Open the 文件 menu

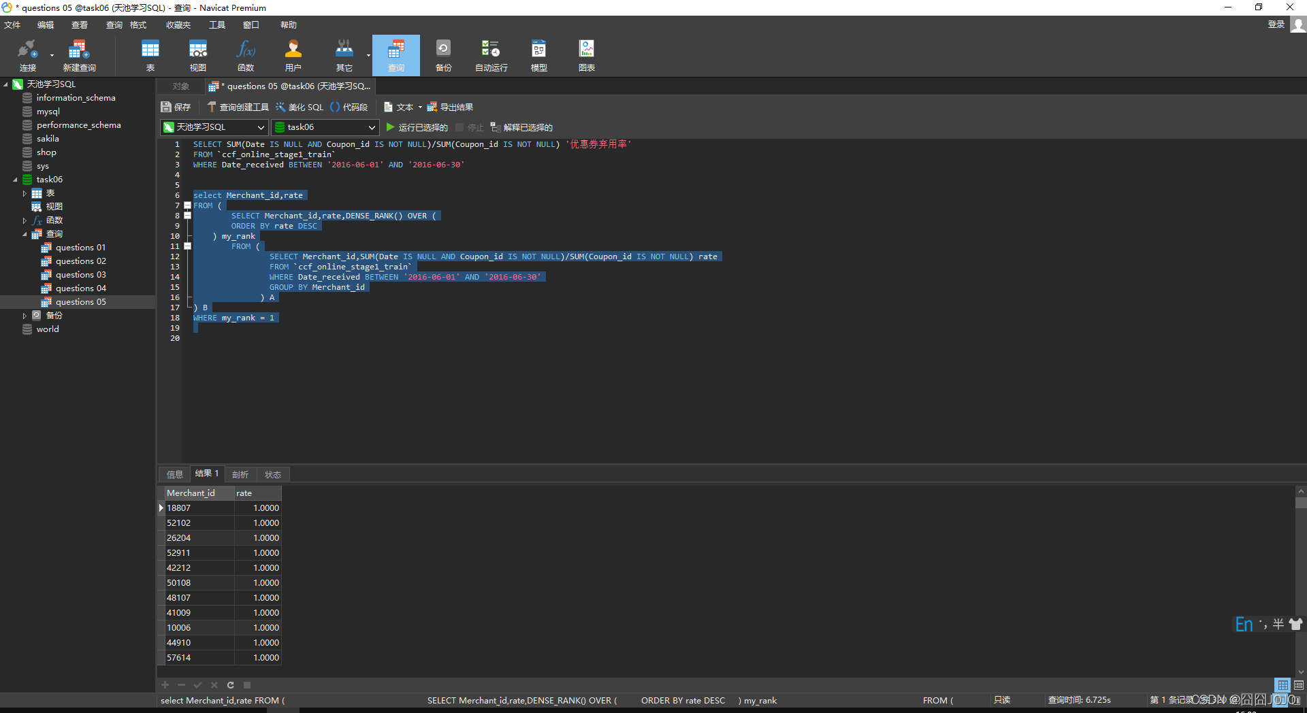coord(12,25)
